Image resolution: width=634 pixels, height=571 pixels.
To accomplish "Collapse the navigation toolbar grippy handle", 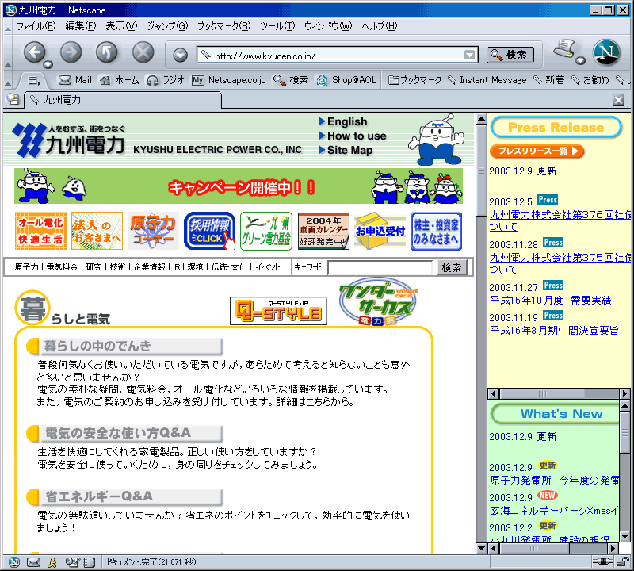I will tap(8, 53).
